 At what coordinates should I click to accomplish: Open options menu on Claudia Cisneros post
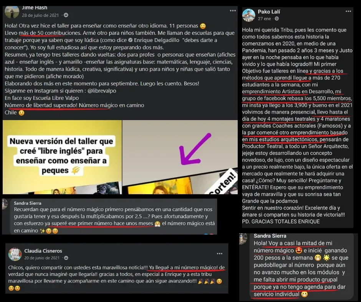(220, 253)
